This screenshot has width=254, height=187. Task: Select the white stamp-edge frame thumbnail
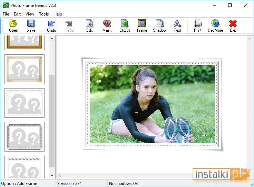pyautogui.click(x=25, y=103)
